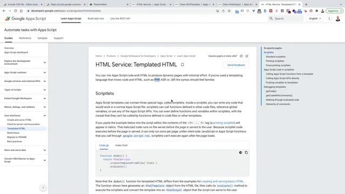Select the Guides tab
The width and height of the screenshot is (345, 194).
point(9,38)
